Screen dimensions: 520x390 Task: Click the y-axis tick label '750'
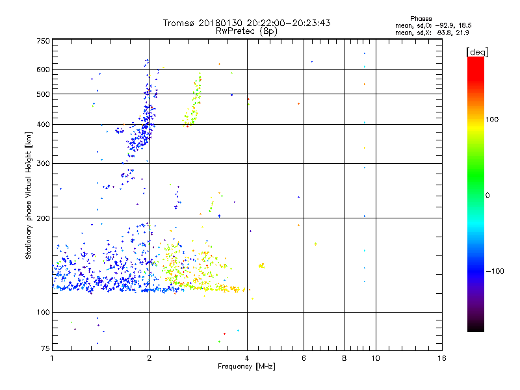(43, 41)
